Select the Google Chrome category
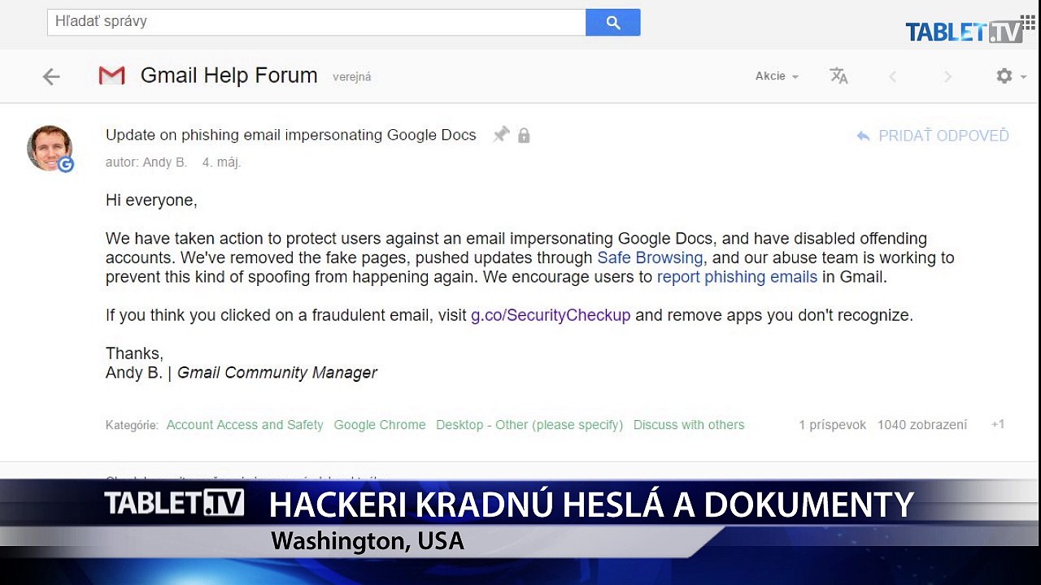 [x=380, y=425]
